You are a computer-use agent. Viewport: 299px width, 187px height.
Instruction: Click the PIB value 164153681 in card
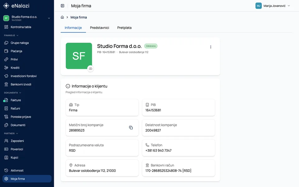(153, 110)
